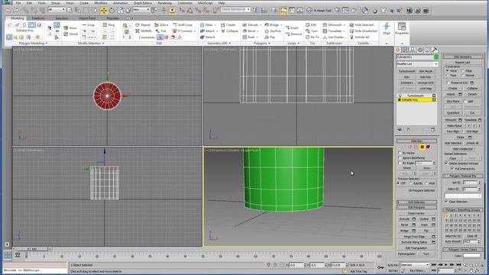The width and height of the screenshot is (489, 275).
Task: Click the Bevel button in Edit Polygons
Action: (x=404, y=225)
